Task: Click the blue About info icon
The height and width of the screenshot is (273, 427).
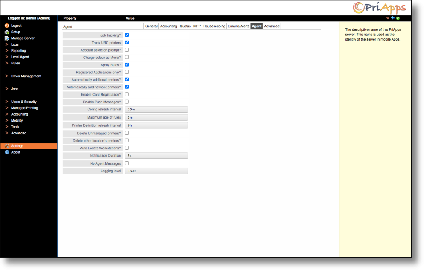Action: (x=7, y=152)
